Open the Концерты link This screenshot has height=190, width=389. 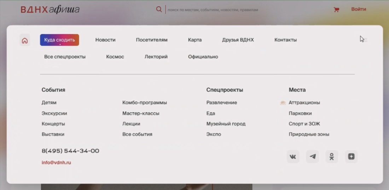[53, 124]
